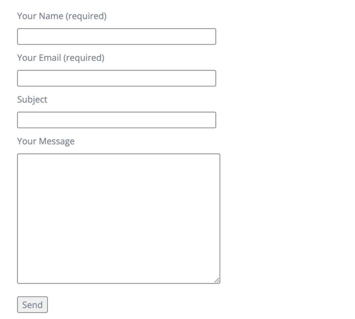Click the "Your Message" label text
This screenshot has width=355, height=319.
(x=46, y=141)
